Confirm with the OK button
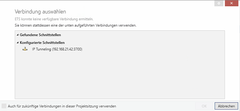This screenshot has width=240, height=111. click(204, 106)
